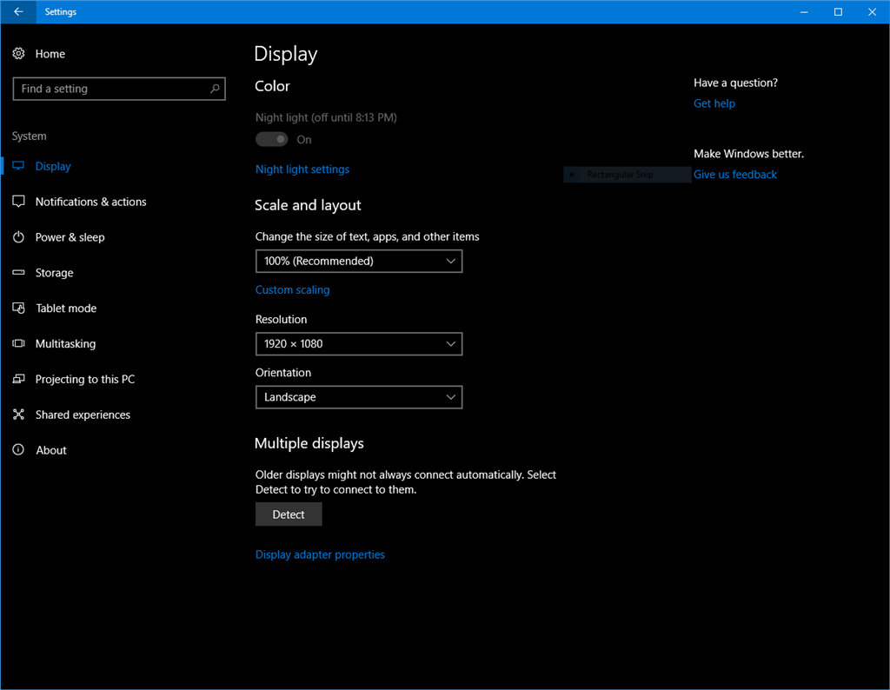The width and height of the screenshot is (890, 690).
Task: Select the Tablet mode icon
Action: pyautogui.click(x=18, y=308)
